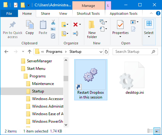Open the Shortcut Tools tab
The image size is (162, 135).
point(88,14)
